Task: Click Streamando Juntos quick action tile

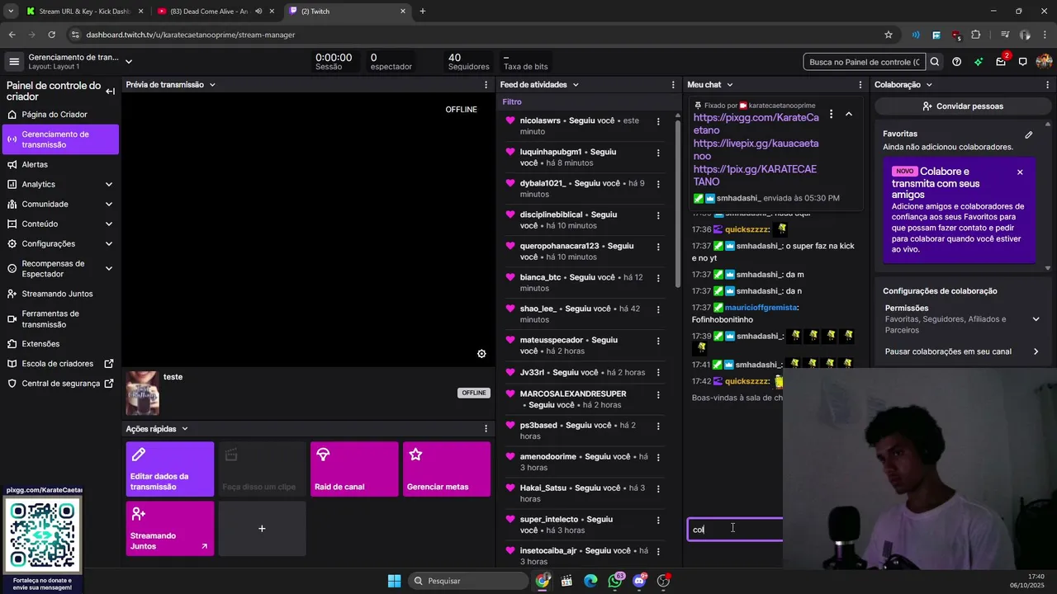Action: 170,528
